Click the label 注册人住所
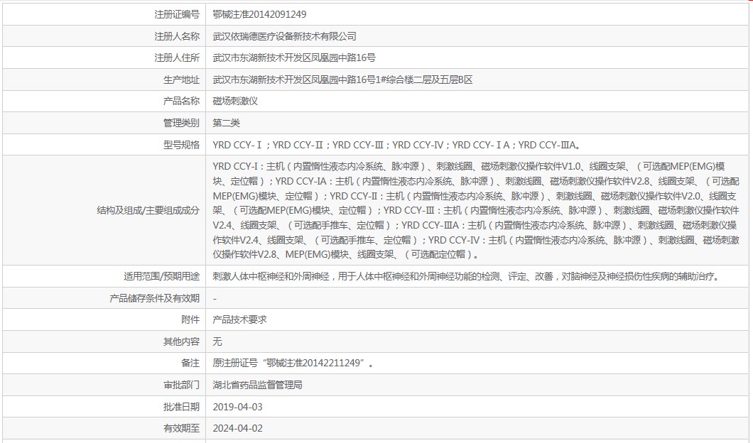 [177, 58]
